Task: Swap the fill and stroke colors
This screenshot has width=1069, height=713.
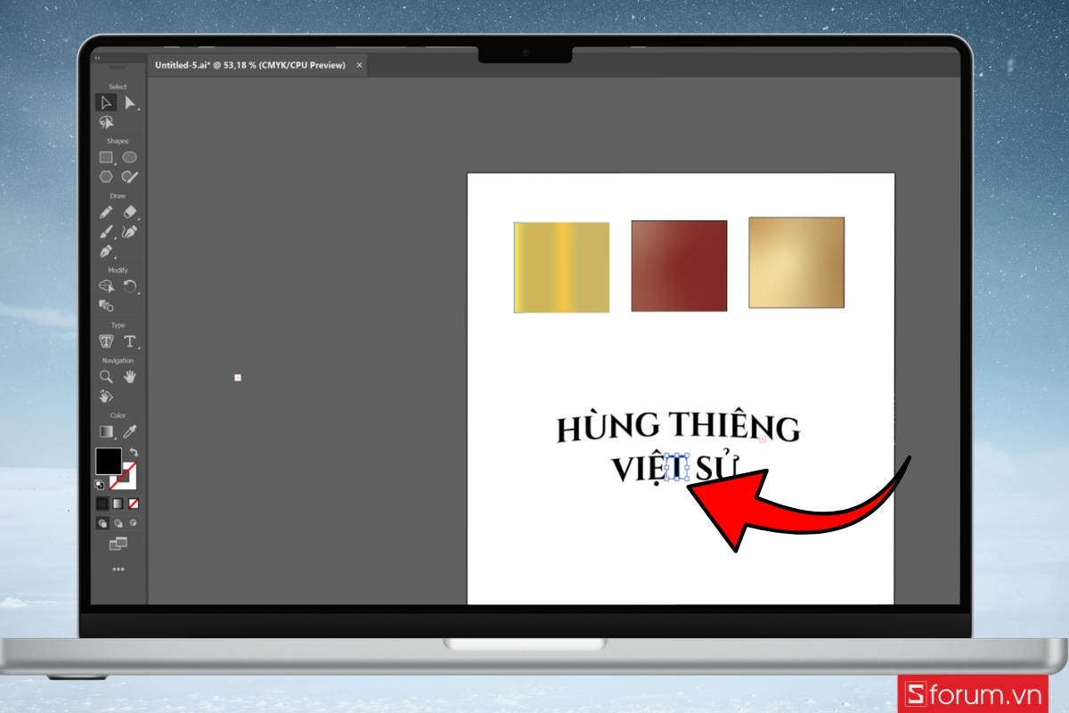Action: point(135,453)
